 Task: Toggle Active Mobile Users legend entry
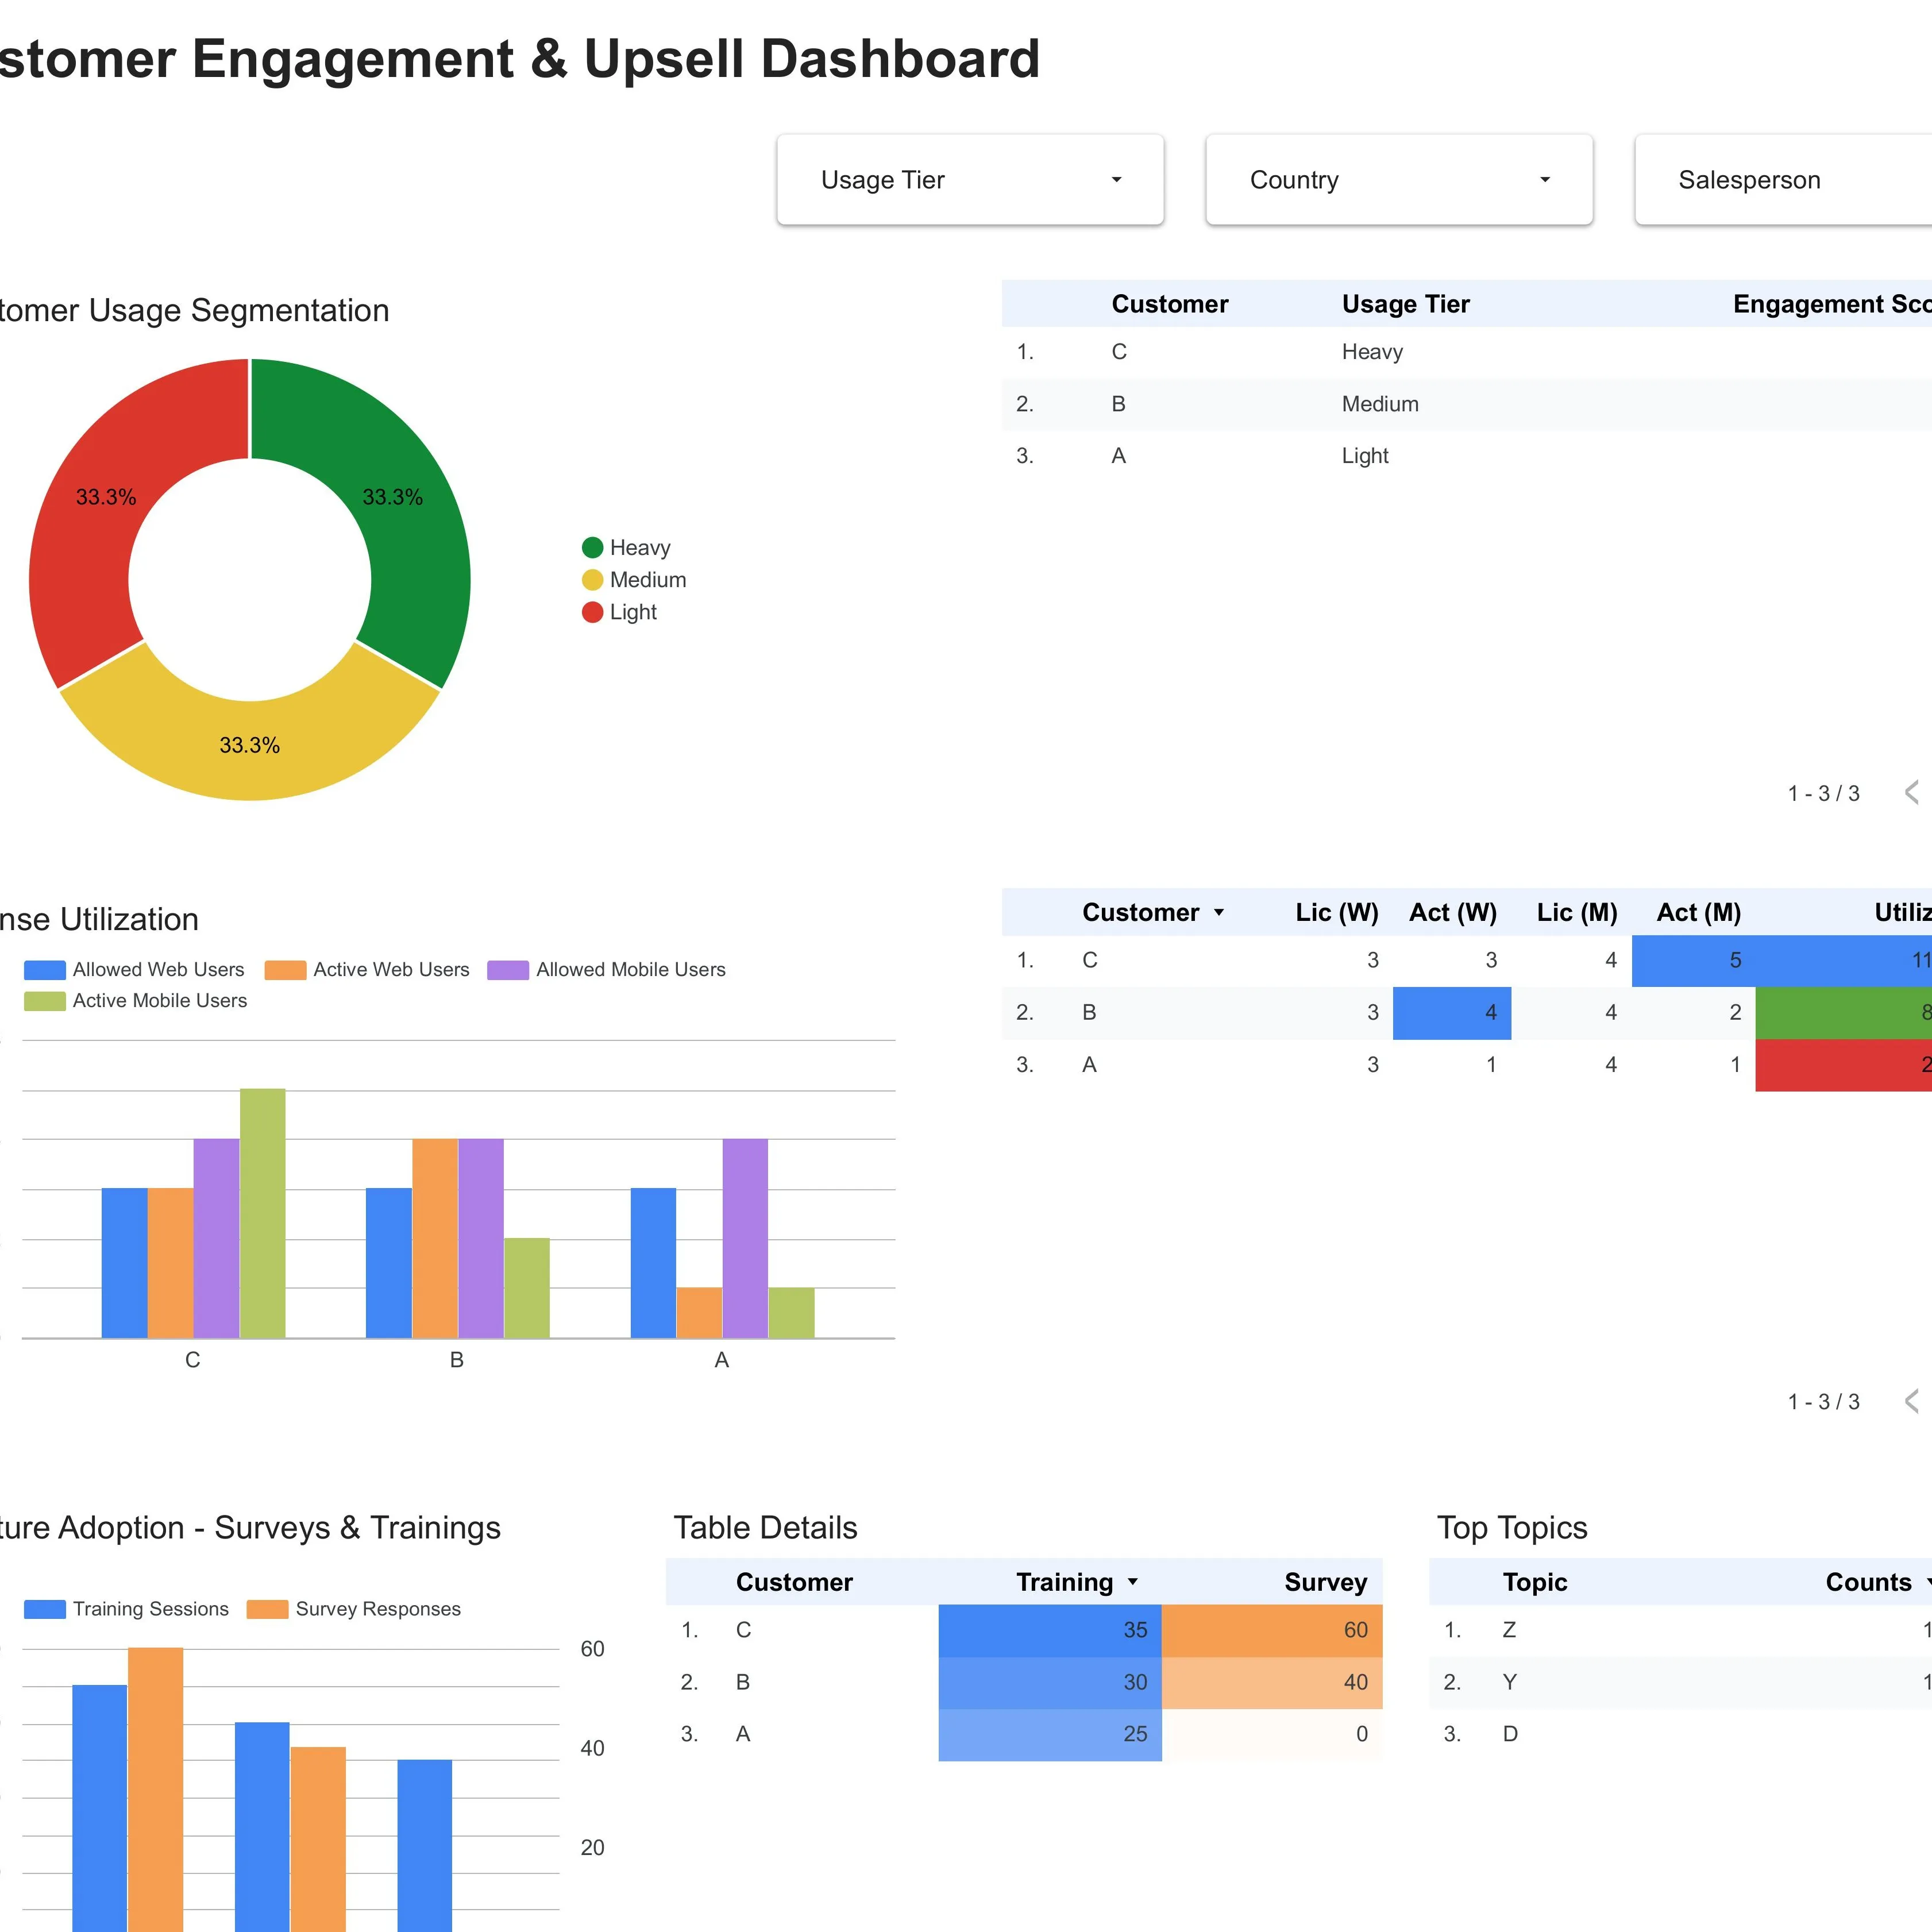pos(135,1000)
